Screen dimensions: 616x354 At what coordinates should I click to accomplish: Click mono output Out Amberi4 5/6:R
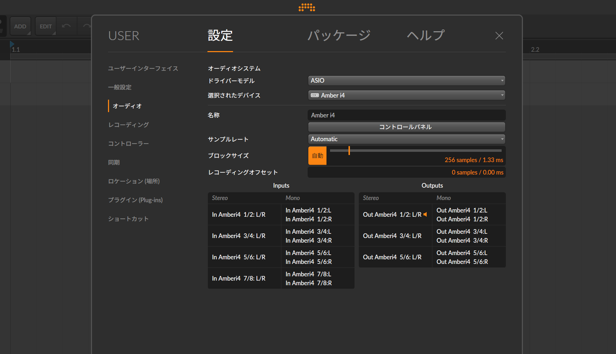point(462,262)
